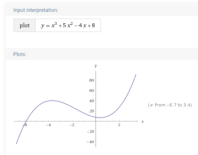Click the "Plots:" section heading
Screen dimensions: 198x155
pyautogui.click(x=20, y=54)
